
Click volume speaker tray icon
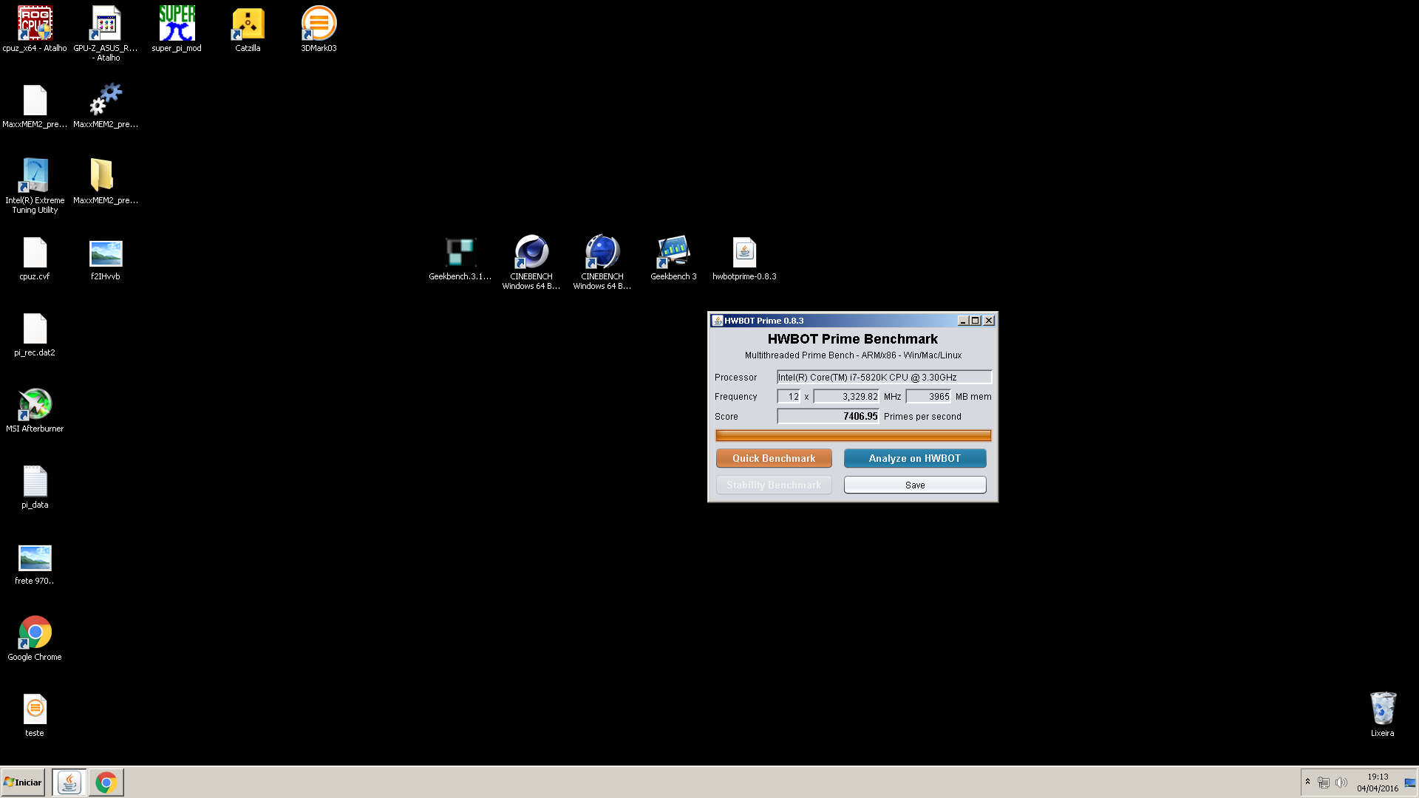point(1341,782)
